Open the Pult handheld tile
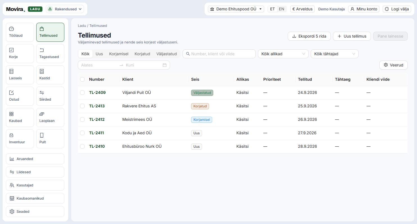Screen dimensions: 417x224 (x=50, y=139)
